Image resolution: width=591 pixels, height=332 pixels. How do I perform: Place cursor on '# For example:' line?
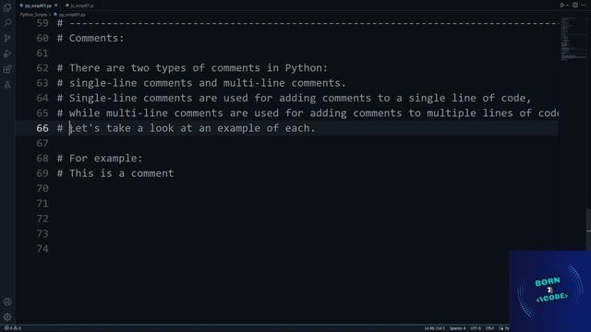pyautogui.click(x=100, y=159)
